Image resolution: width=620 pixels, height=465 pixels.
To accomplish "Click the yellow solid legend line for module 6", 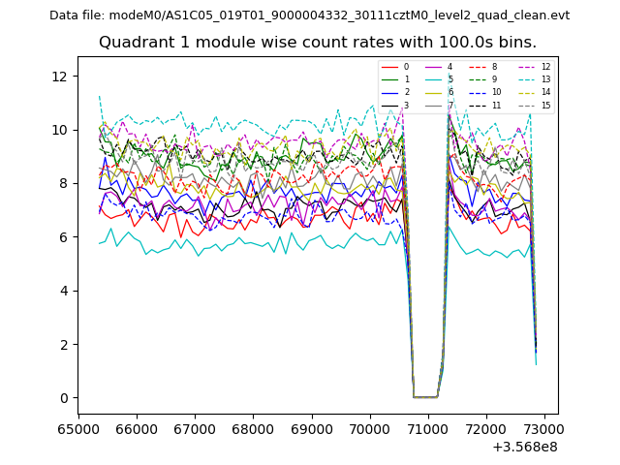I will (433, 93).
